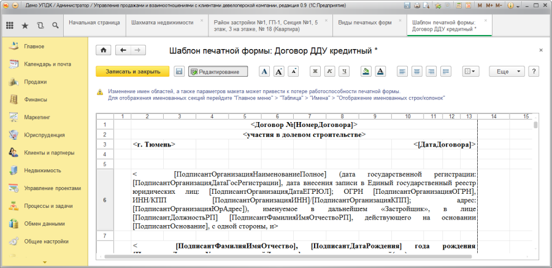Apply underline formatting with Ч button

click(x=345, y=72)
